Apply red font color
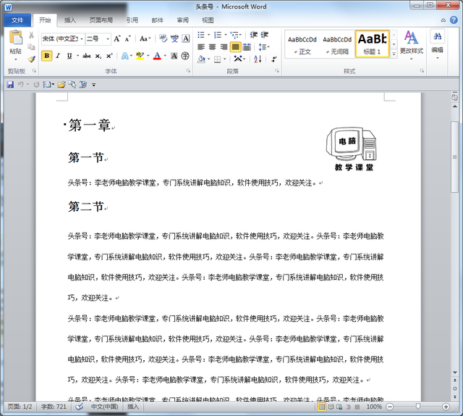Screen dimensions: 463x416 point(157,56)
